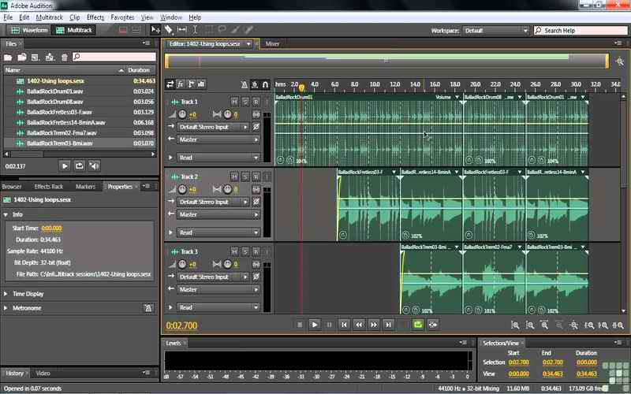Switch to the Mixer tab
This screenshot has height=394, width=631.
(x=272, y=43)
